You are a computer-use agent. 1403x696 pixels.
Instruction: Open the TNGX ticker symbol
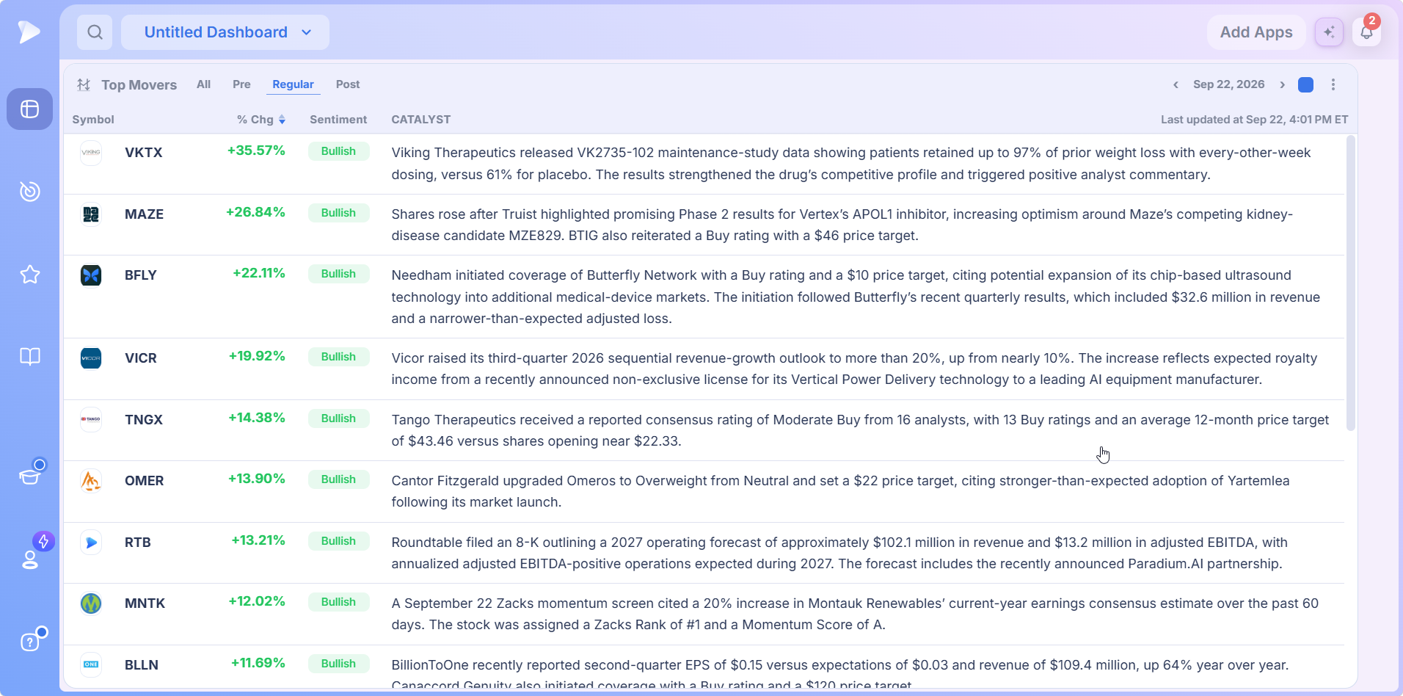[x=144, y=420]
